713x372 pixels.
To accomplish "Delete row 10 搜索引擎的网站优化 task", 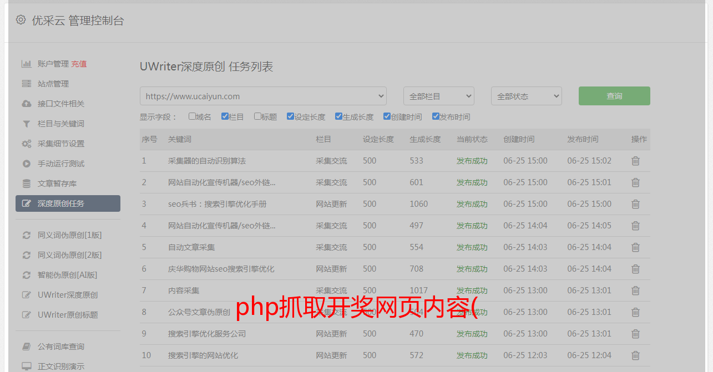I will (x=636, y=355).
